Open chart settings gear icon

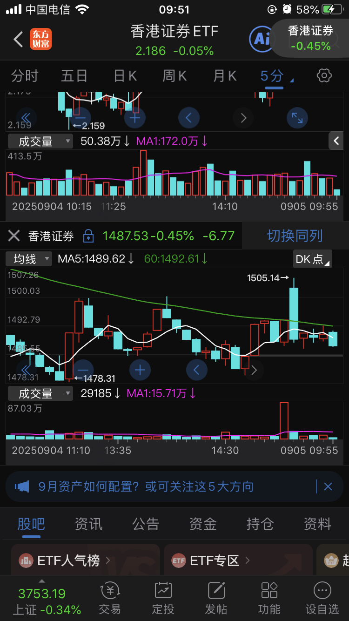[324, 75]
